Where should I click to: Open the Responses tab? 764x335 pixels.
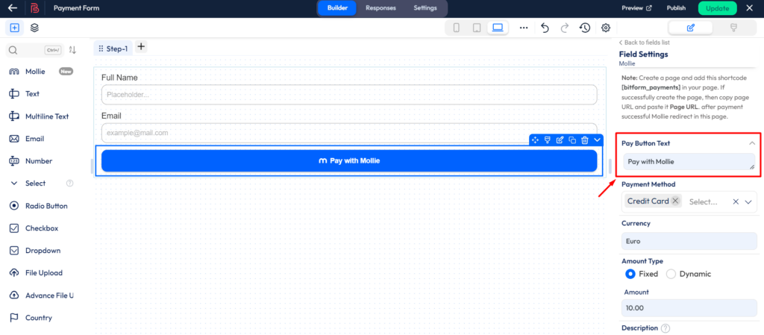click(381, 7)
